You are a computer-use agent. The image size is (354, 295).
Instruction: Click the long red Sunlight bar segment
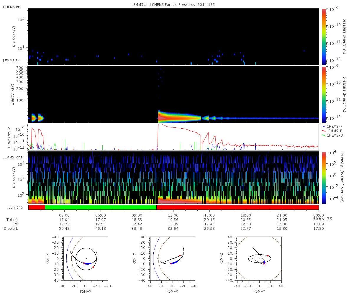[237, 207]
